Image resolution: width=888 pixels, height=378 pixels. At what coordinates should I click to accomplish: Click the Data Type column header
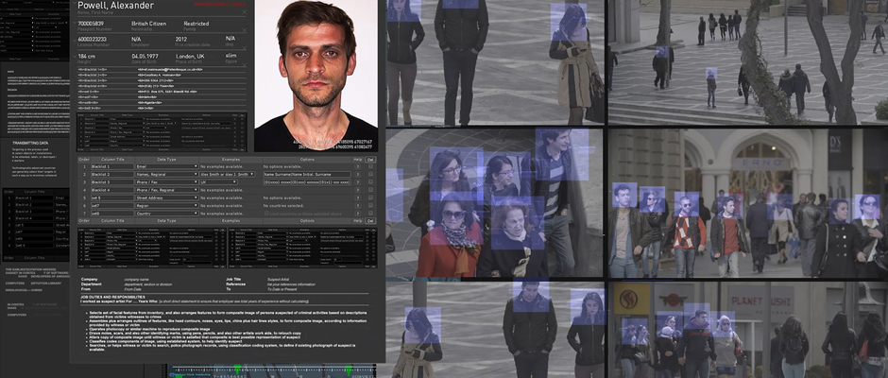[x=166, y=160]
